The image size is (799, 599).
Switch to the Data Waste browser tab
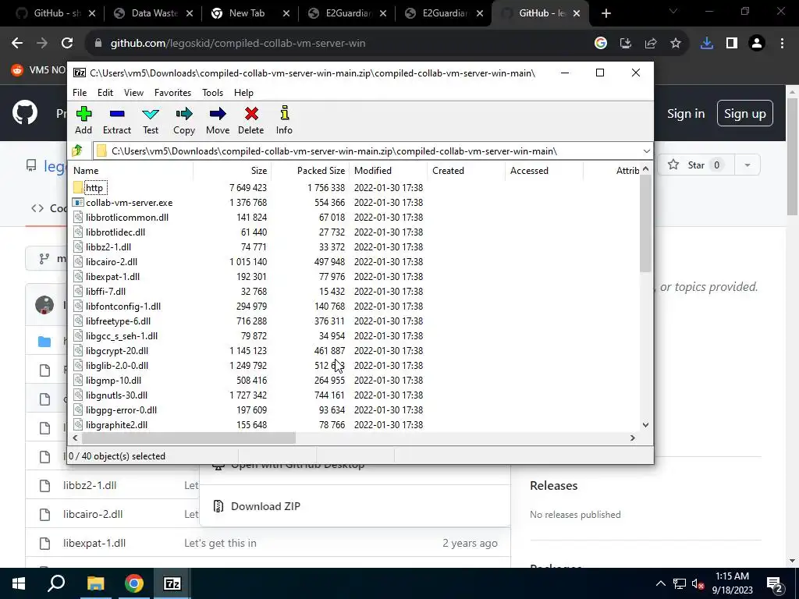(x=154, y=13)
